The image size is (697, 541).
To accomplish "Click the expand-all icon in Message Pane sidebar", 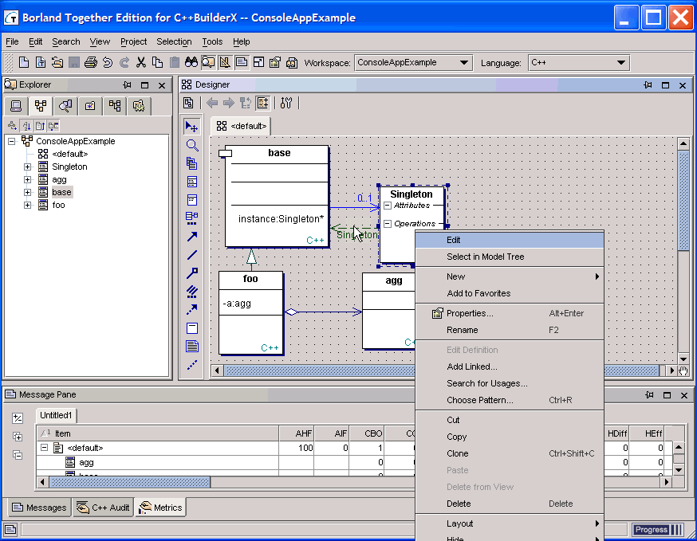I will tap(18, 437).
